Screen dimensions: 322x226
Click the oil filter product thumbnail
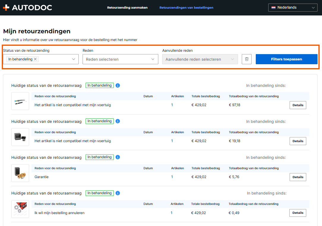click(x=20, y=173)
